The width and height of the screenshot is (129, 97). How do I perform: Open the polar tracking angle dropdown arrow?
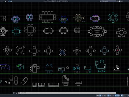(x=110, y=95)
